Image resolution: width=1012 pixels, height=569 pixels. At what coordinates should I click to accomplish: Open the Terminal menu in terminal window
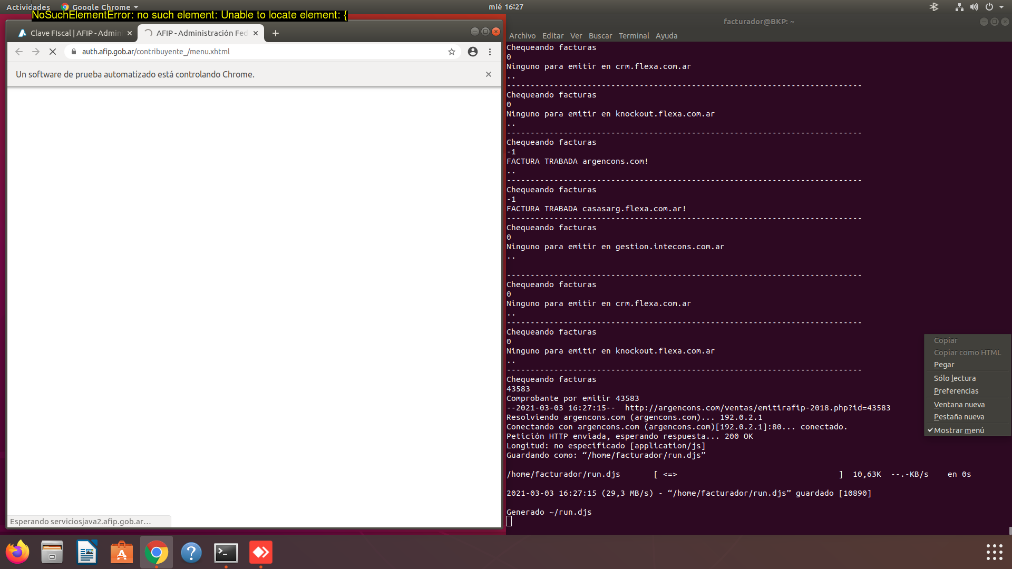click(634, 36)
